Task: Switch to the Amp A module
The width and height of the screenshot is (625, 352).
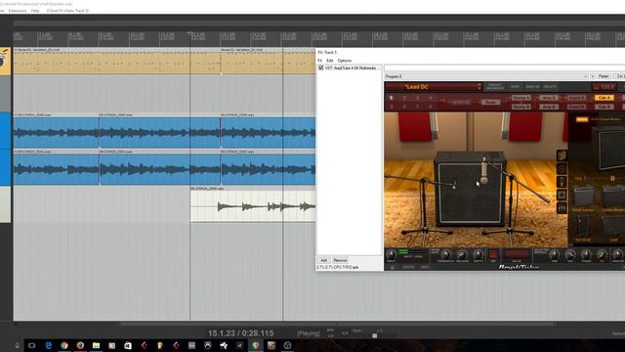Action: coord(549,98)
